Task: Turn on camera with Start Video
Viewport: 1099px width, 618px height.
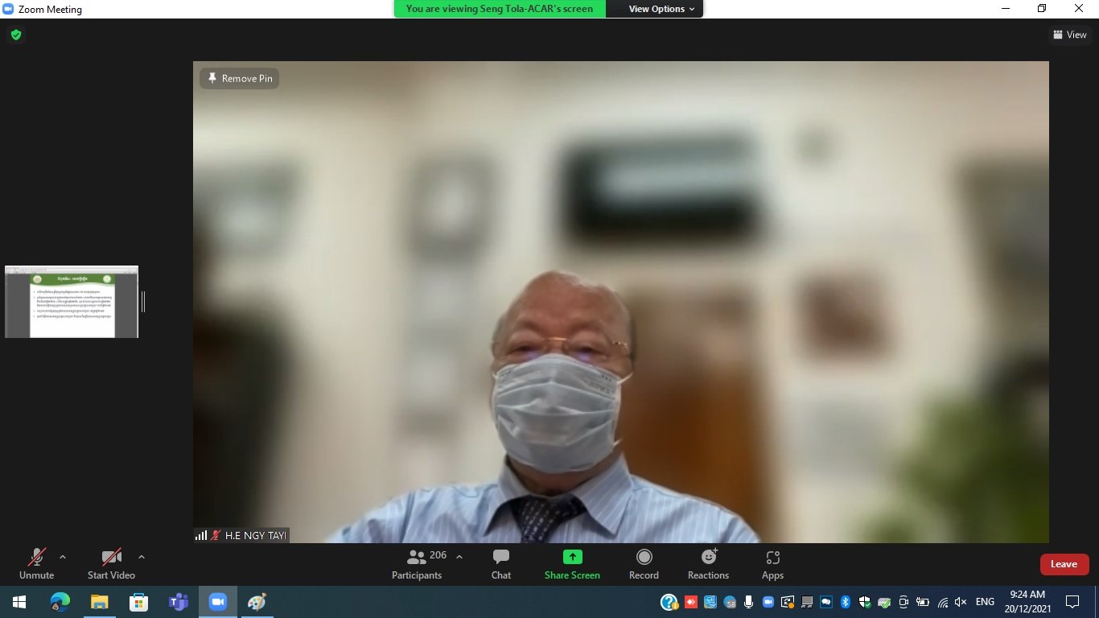Action: (x=111, y=564)
